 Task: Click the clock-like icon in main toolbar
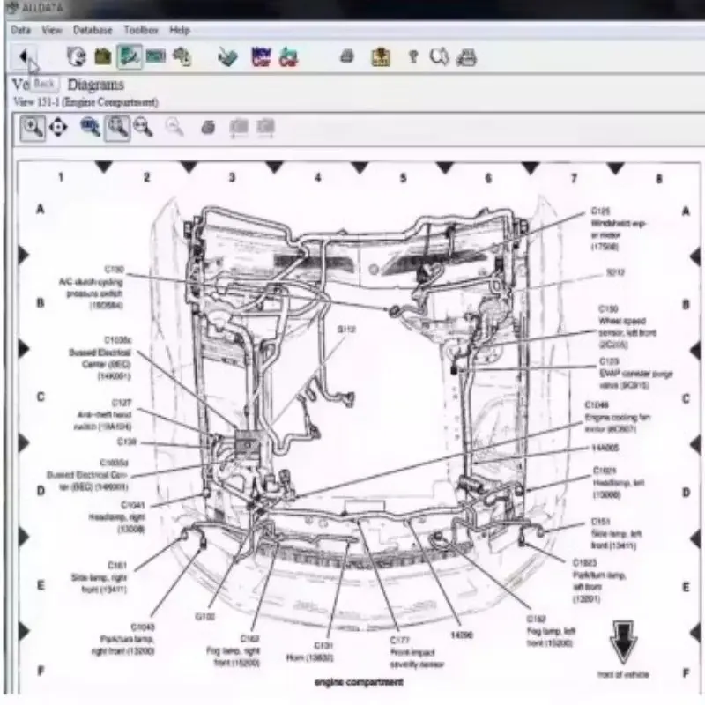[77, 56]
